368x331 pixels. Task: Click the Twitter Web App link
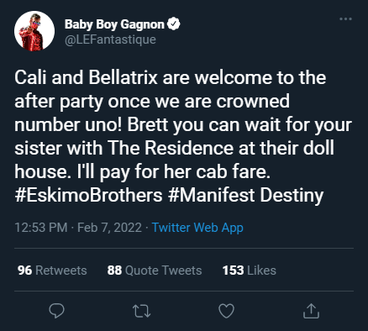197,228
